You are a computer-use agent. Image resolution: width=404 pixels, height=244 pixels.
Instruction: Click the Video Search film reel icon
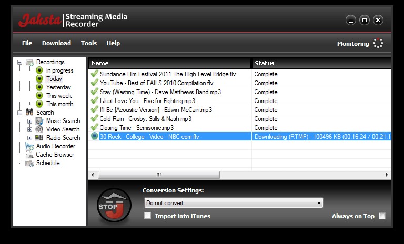[39, 129]
